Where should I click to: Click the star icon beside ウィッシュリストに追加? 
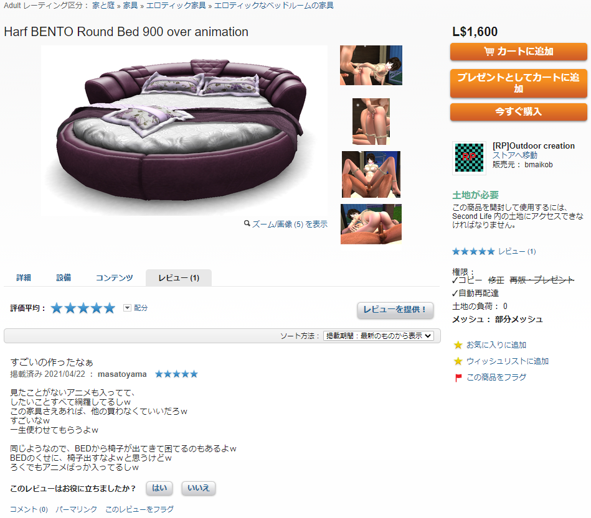click(x=458, y=361)
